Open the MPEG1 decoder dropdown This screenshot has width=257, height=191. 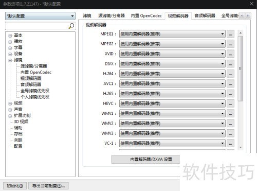click(x=172, y=34)
